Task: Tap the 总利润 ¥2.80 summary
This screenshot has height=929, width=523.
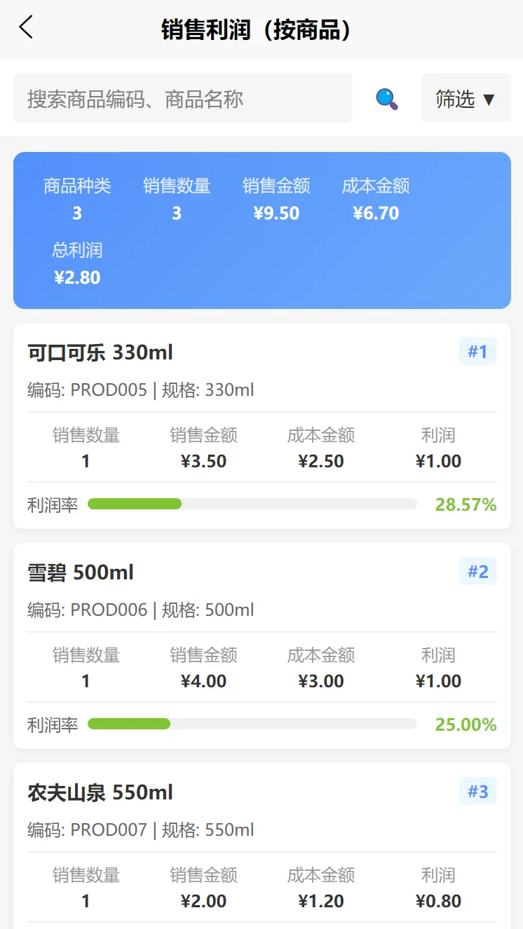Action: click(77, 264)
